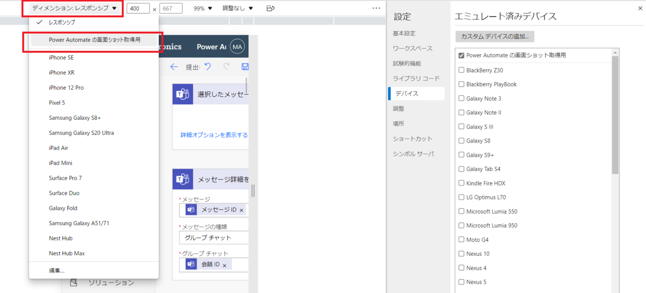Click the ソリューション sidebar icon
Image resolution: width=646 pixels, height=293 pixels.
pos(74,282)
